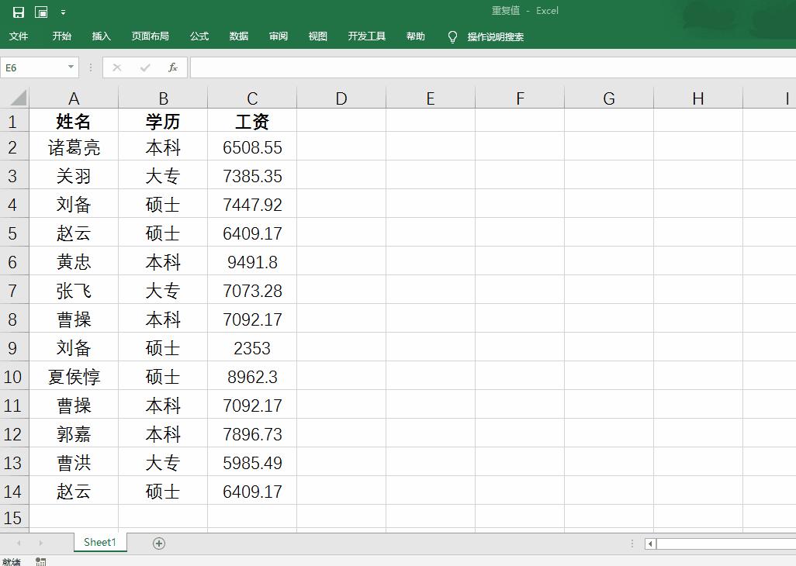The height and width of the screenshot is (566, 796).
Task: Expand the Name Box dropdown arrow
Action: coord(73,67)
